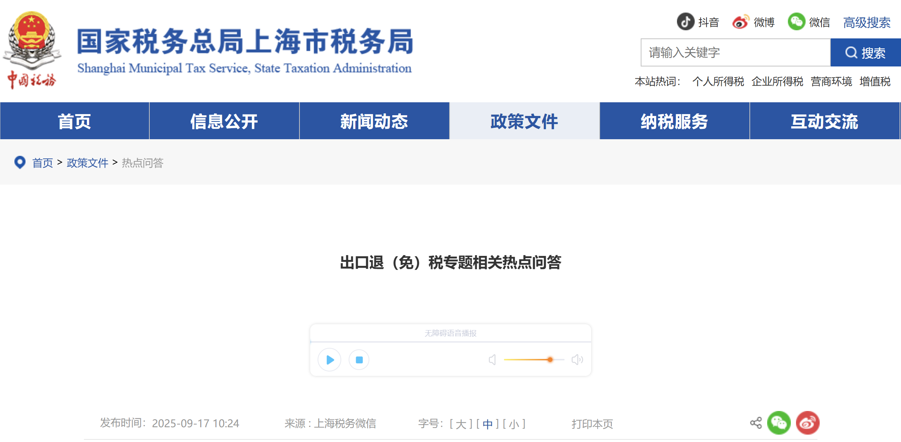Image resolution: width=901 pixels, height=442 pixels.
Task: Open the 互动交流 section
Action: click(x=824, y=121)
